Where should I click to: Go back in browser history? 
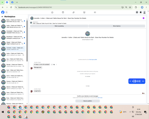click(x=3, y=7)
